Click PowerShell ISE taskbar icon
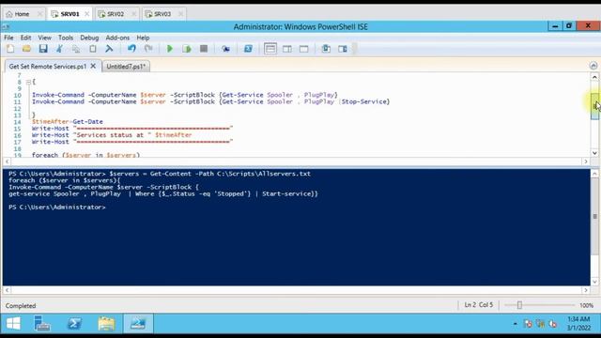The image size is (601, 338). [138, 324]
